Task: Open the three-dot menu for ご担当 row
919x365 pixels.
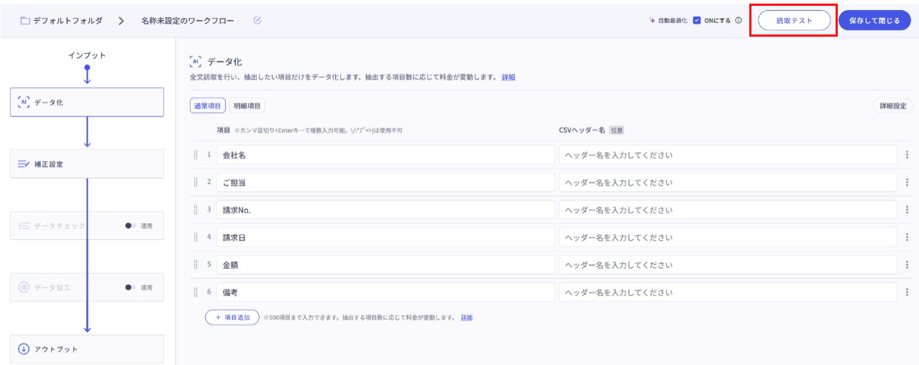Action: [907, 182]
